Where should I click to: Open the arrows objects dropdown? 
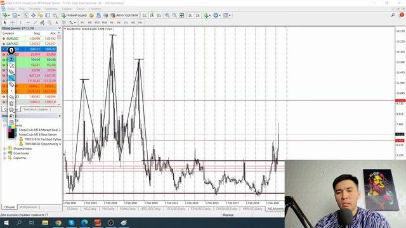[72, 23]
